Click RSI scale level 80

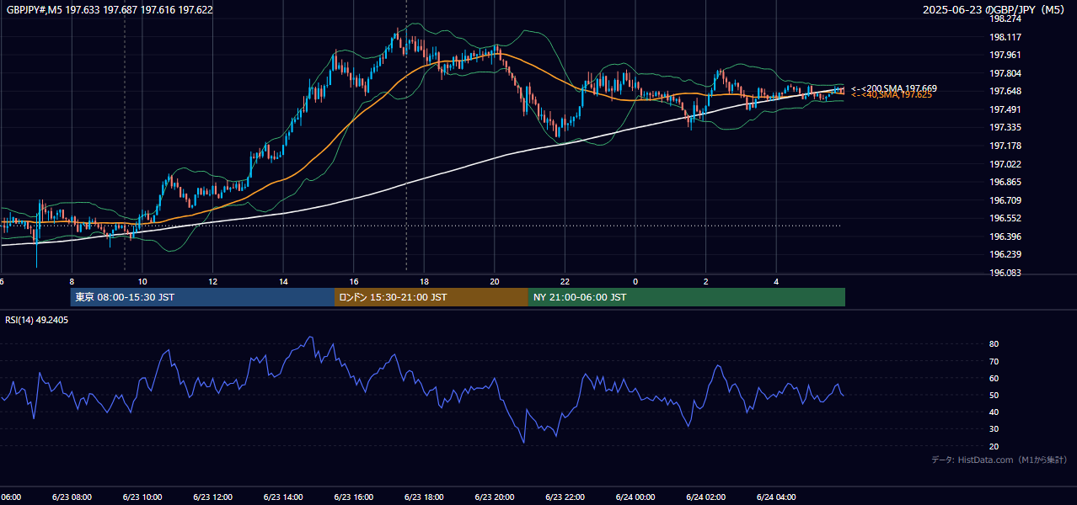994,344
